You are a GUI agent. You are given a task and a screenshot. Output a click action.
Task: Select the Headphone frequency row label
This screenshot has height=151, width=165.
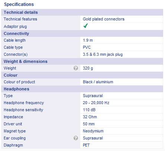pyautogui.click(x=24, y=103)
